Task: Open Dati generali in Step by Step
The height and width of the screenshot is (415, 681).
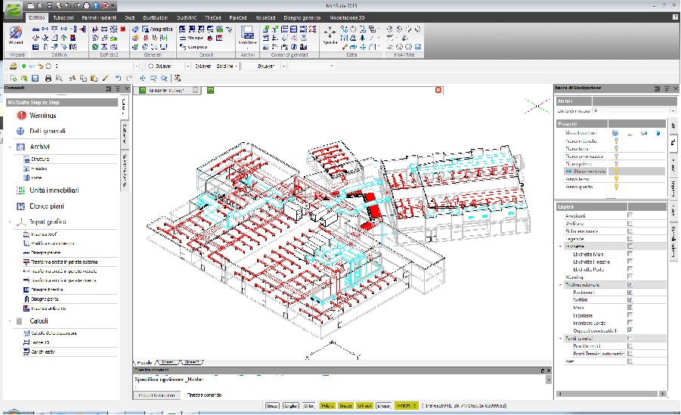Action: (x=48, y=131)
